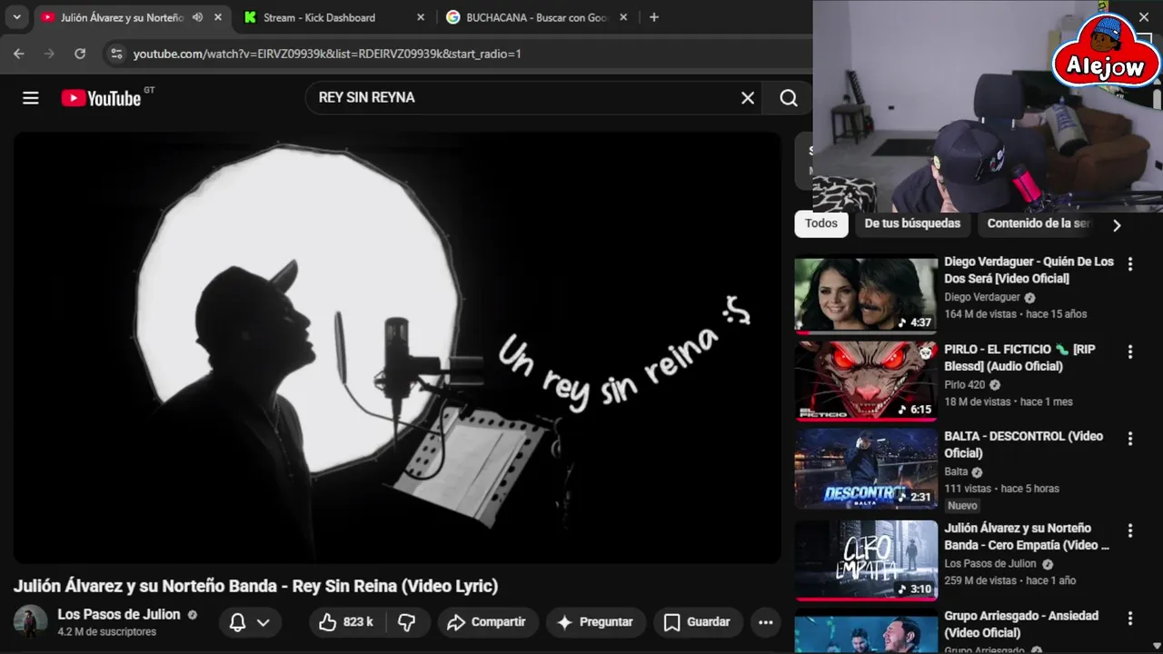Open options menu for Grupo Arriesgado video

(1130, 619)
